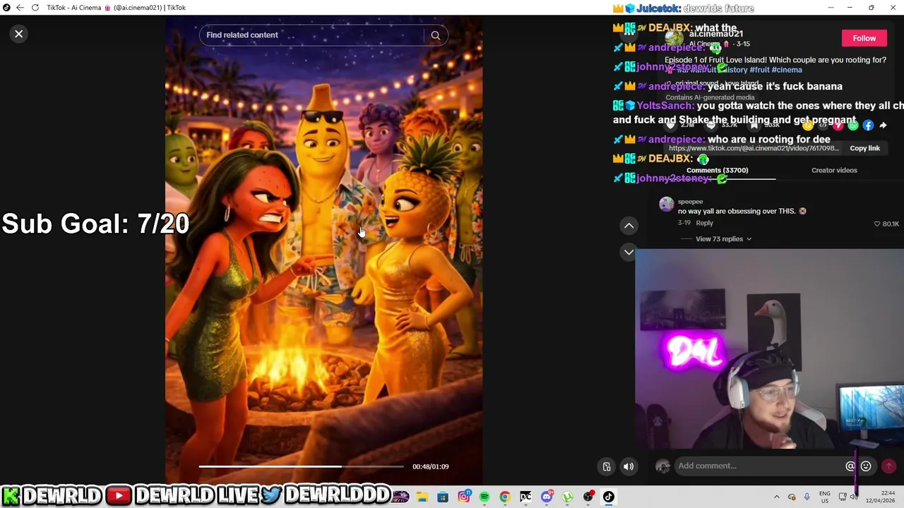Go to the next video arrow
The width and height of the screenshot is (904, 508).
[x=629, y=252]
